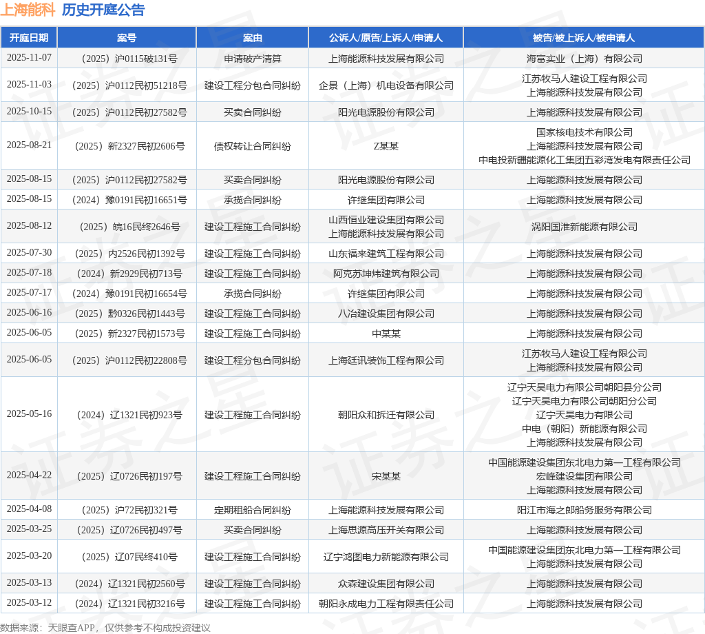Click defendant 涡阳国淮新能源有限公司

coord(584,227)
